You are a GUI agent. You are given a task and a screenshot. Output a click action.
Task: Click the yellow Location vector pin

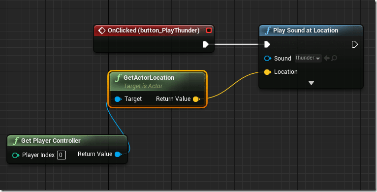tap(267, 72)
